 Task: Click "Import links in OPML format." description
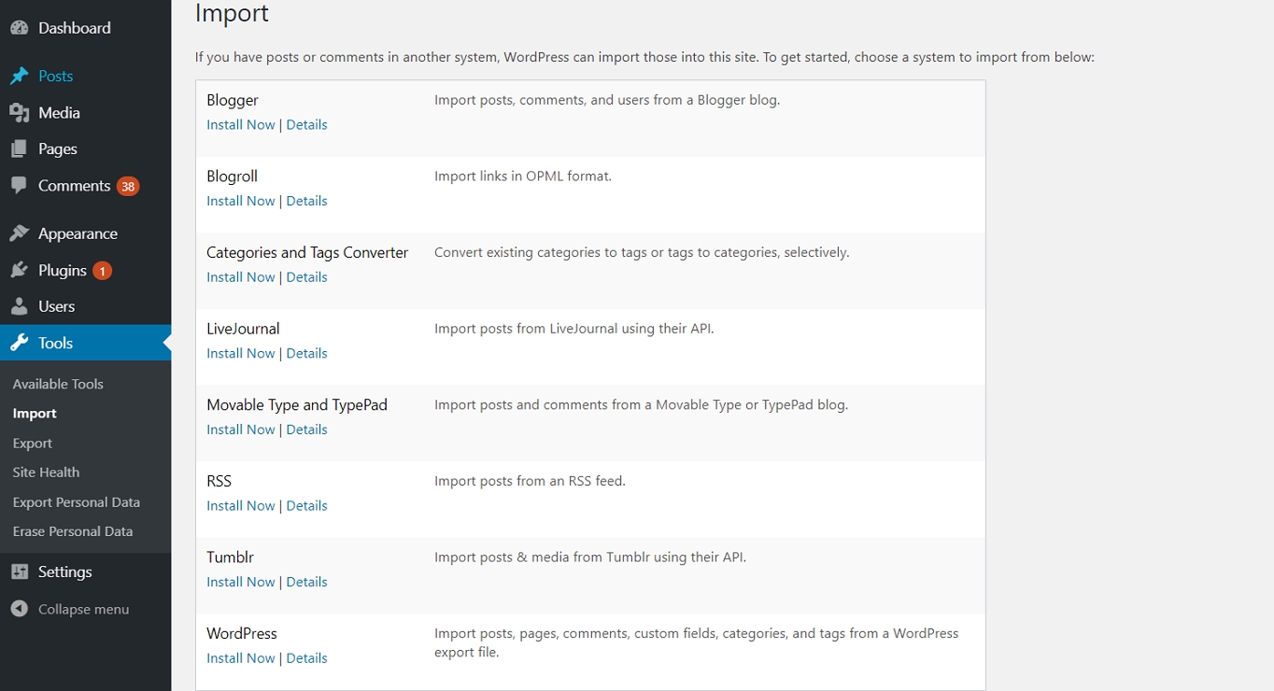pos(523,176)
